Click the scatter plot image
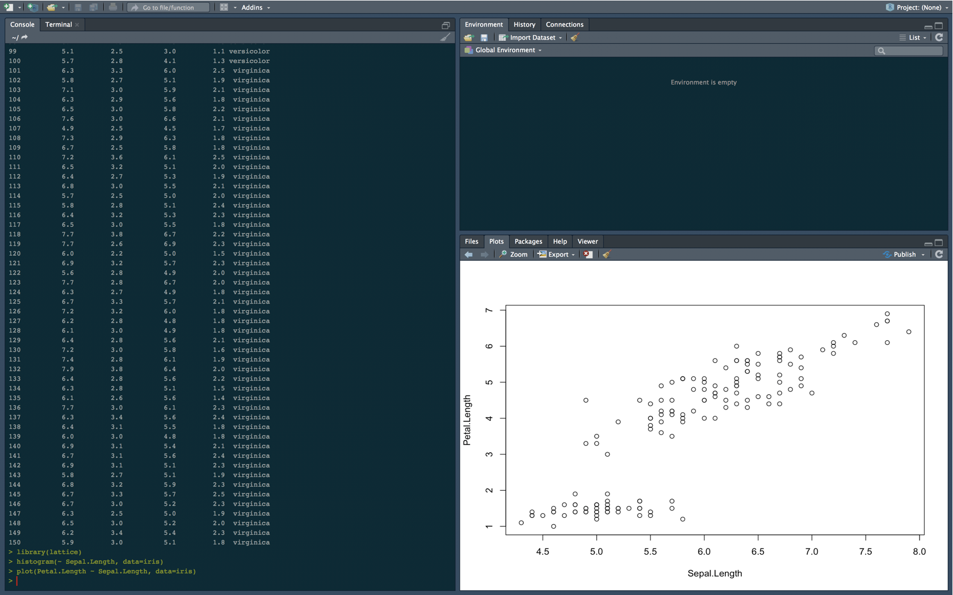Viewport: 953px width, 595px height. coord(704,425)
